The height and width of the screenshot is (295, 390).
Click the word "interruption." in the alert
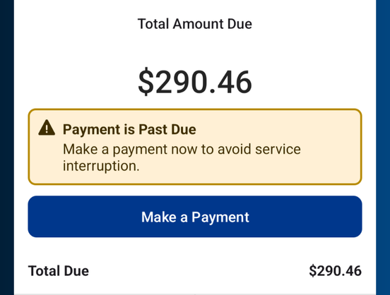(101, 166)
